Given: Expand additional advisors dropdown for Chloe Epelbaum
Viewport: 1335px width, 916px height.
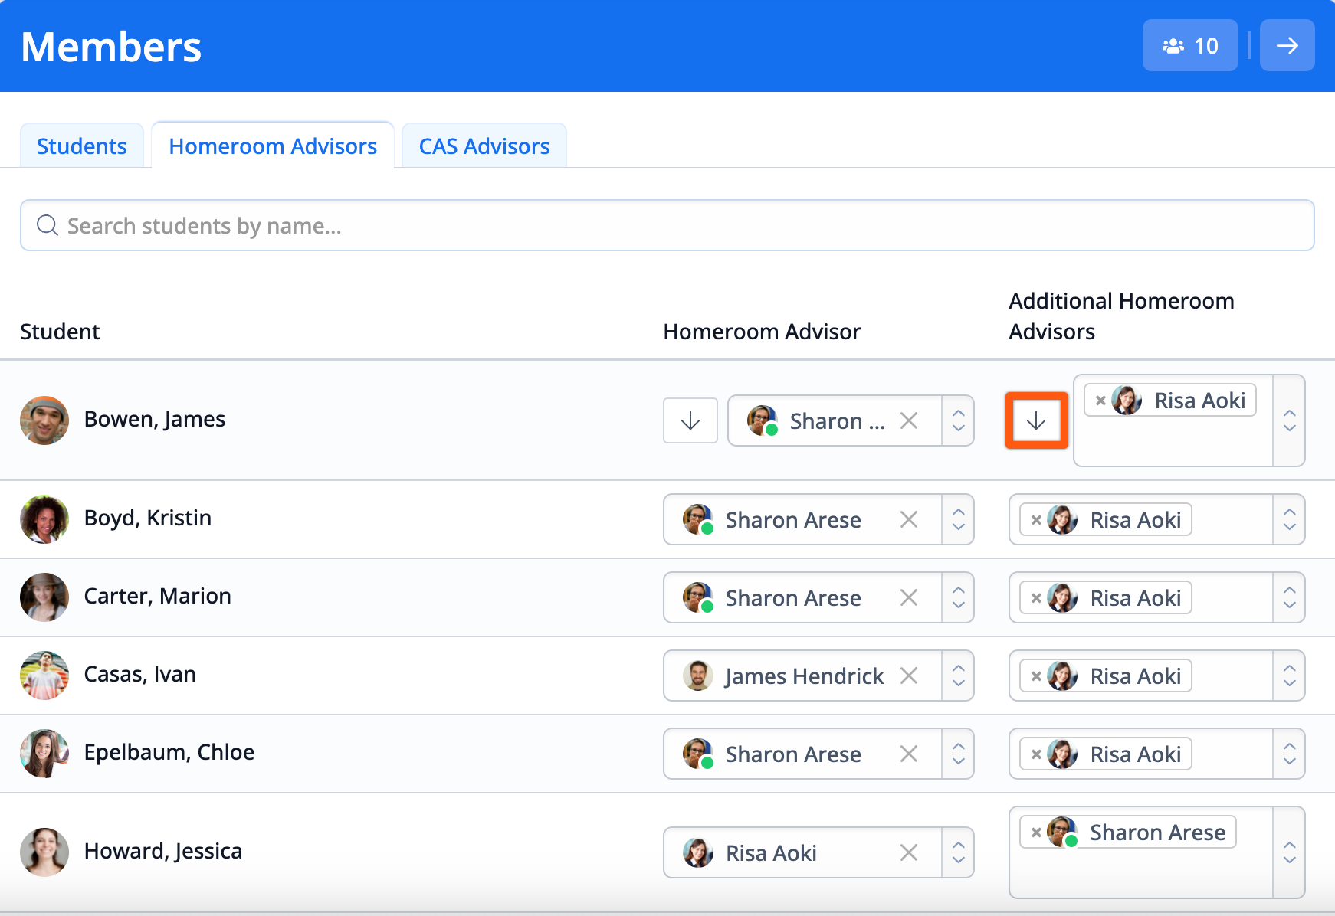Looking at the screenshot, I should coord(1289,754).
